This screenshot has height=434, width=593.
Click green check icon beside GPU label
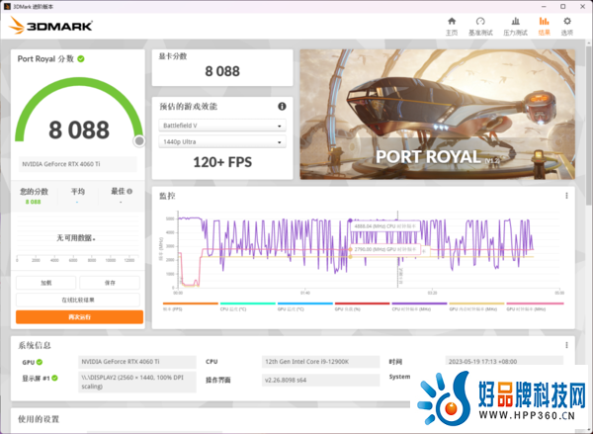point(40,362)
